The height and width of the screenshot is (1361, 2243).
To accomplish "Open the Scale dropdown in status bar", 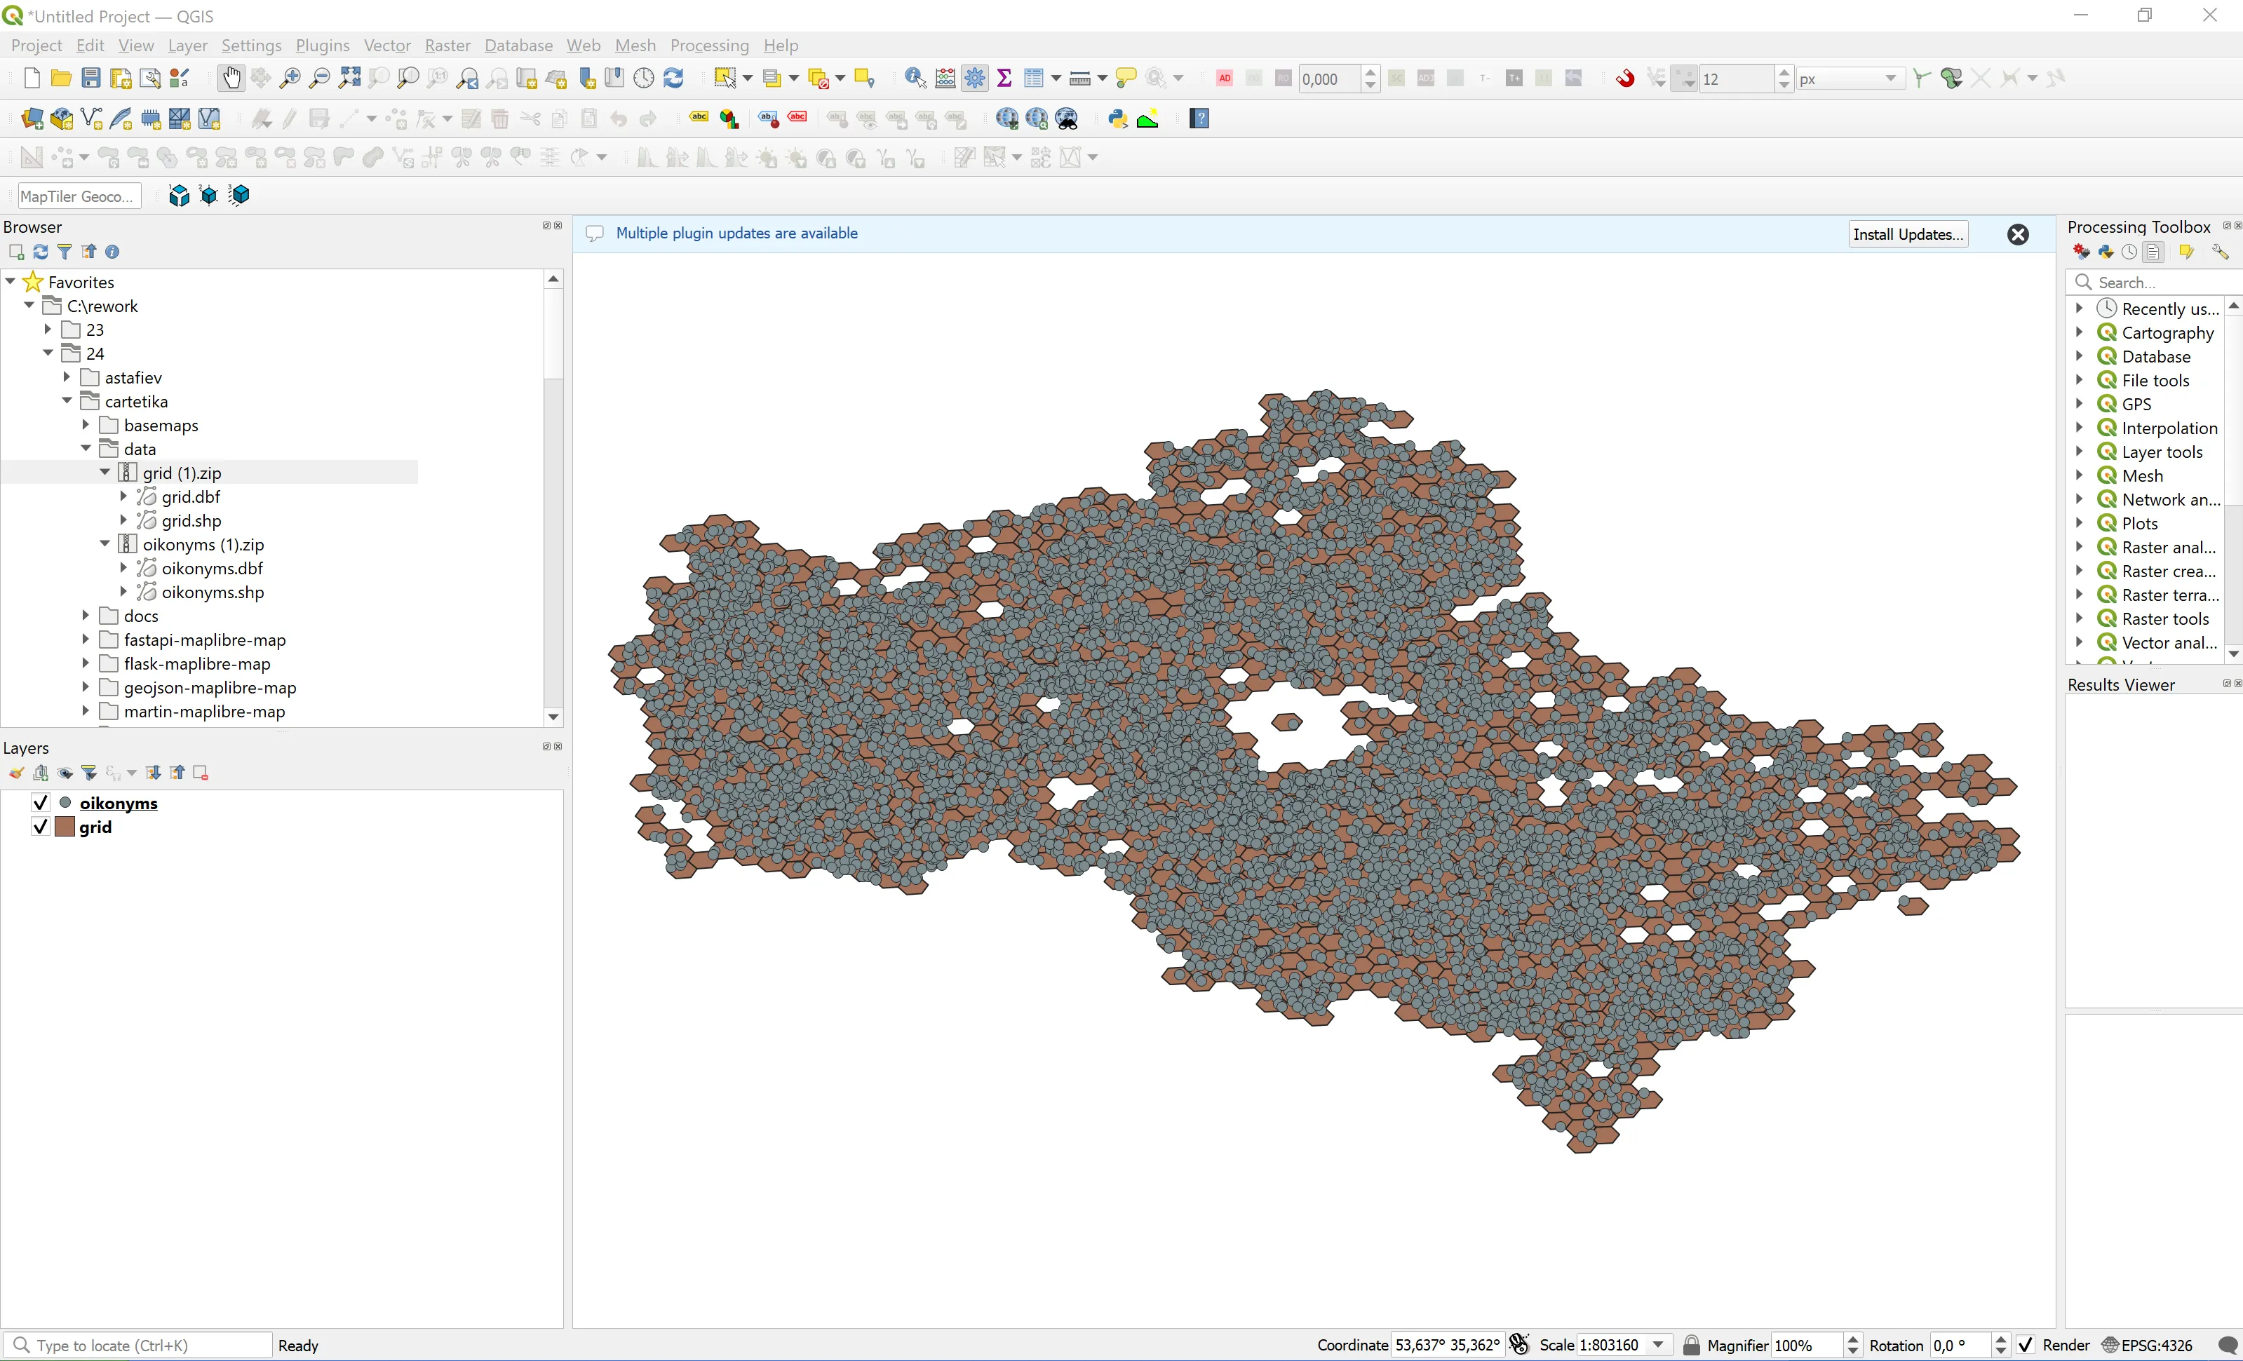I will coord(1659,1345).
